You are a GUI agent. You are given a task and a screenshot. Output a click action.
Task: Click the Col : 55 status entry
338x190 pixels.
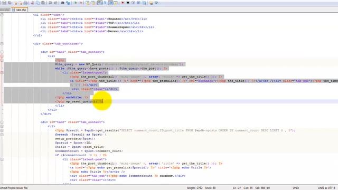[x=248, y=188]
